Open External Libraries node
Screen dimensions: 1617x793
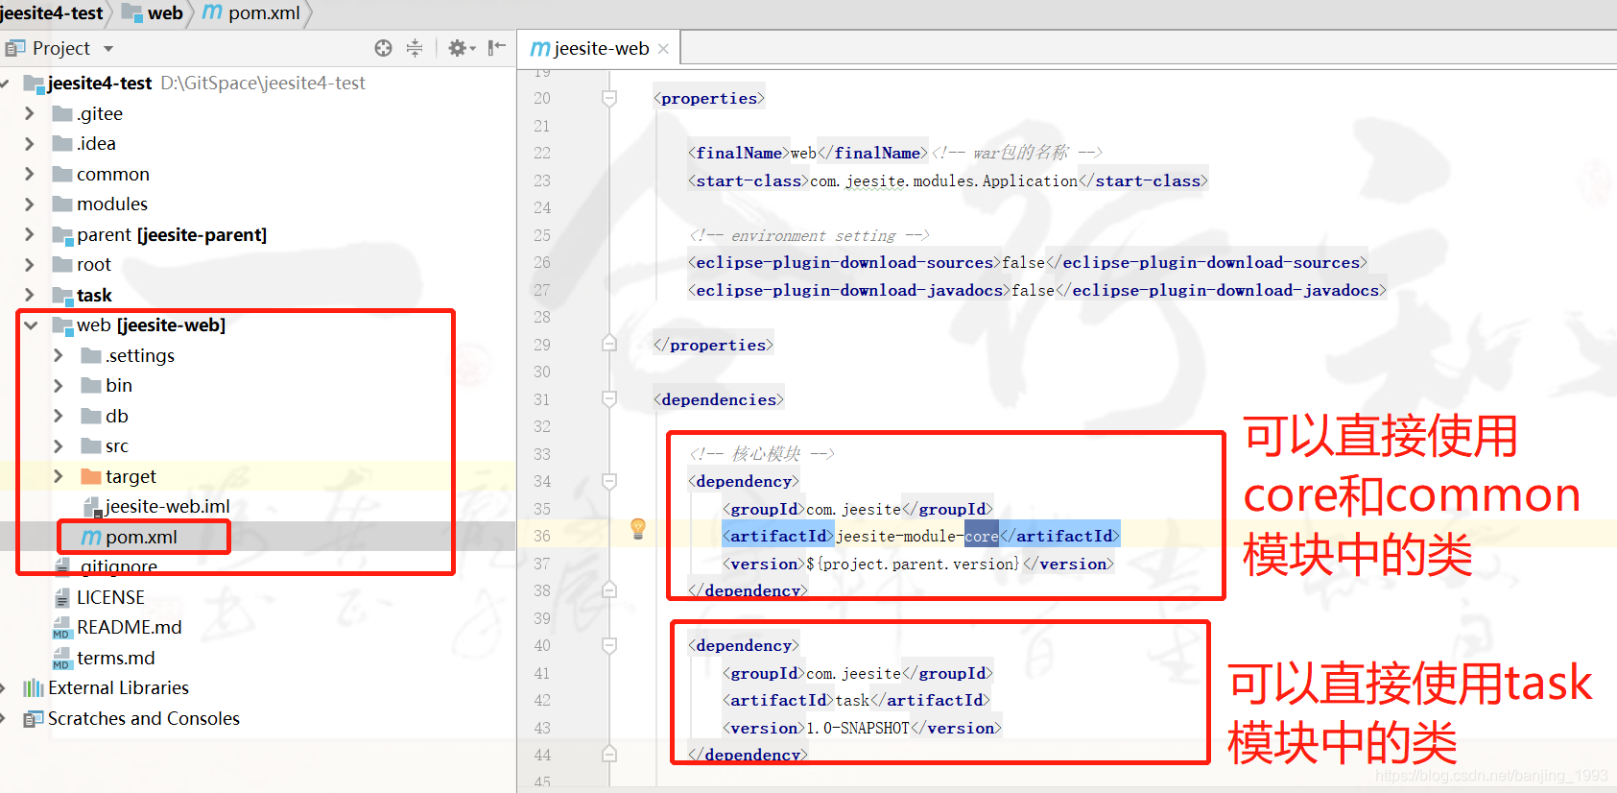(x=118, y=687)
